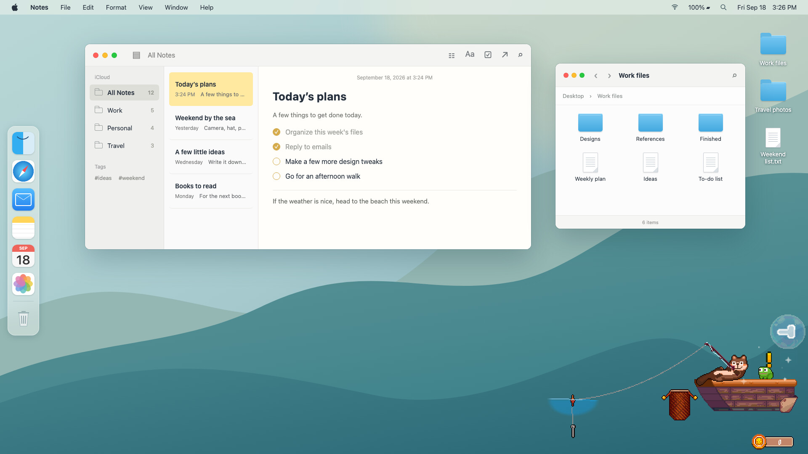The image size is (808, 454).
Task: Select Weekend list.txt on the desktop
Action: tap(773, 146)
